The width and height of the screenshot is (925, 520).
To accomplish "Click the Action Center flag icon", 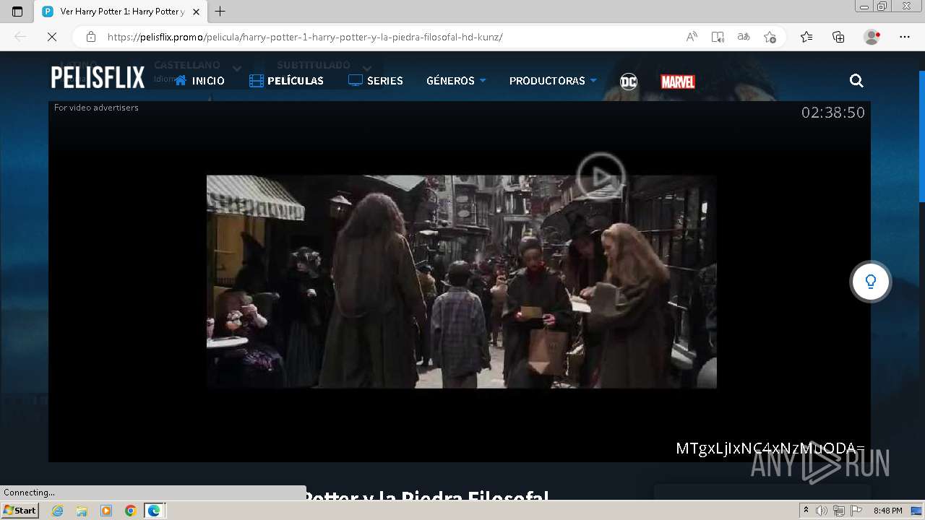I will point(856,511).
